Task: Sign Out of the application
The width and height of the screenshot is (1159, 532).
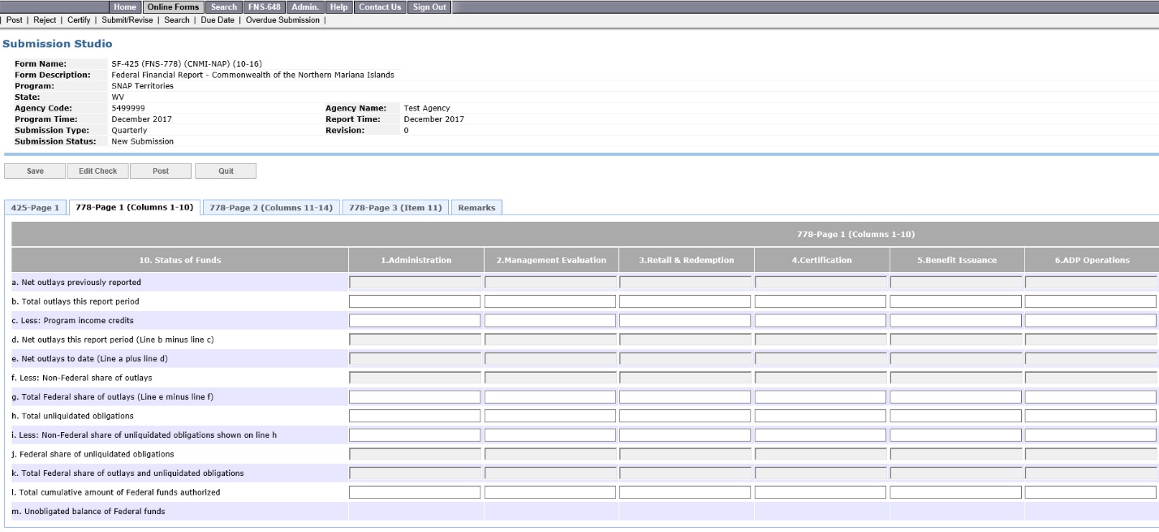Action: coord(429,7)
